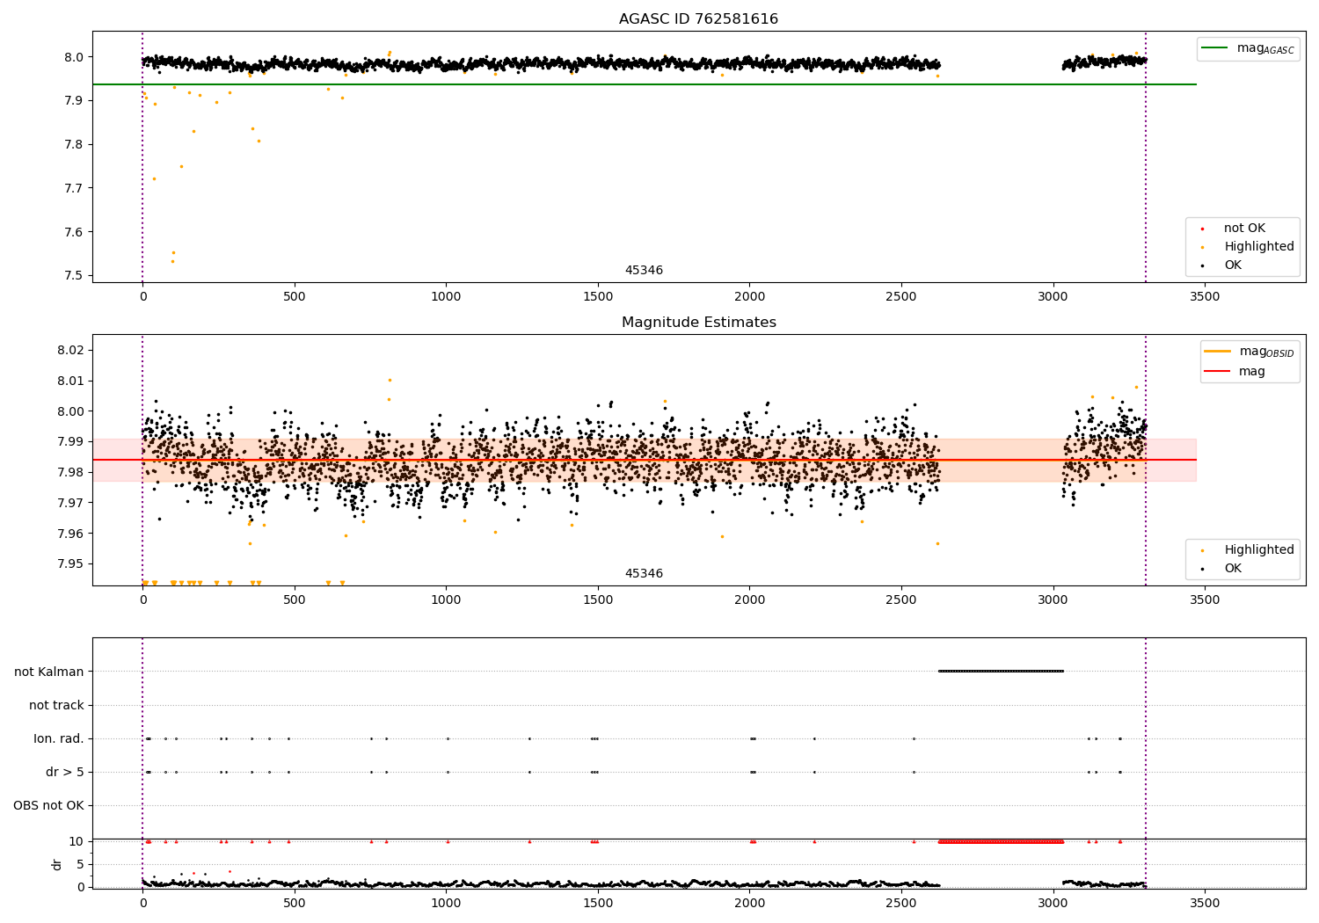
Task: Click the 'dr' y-axis label
Action: point(57,864)
